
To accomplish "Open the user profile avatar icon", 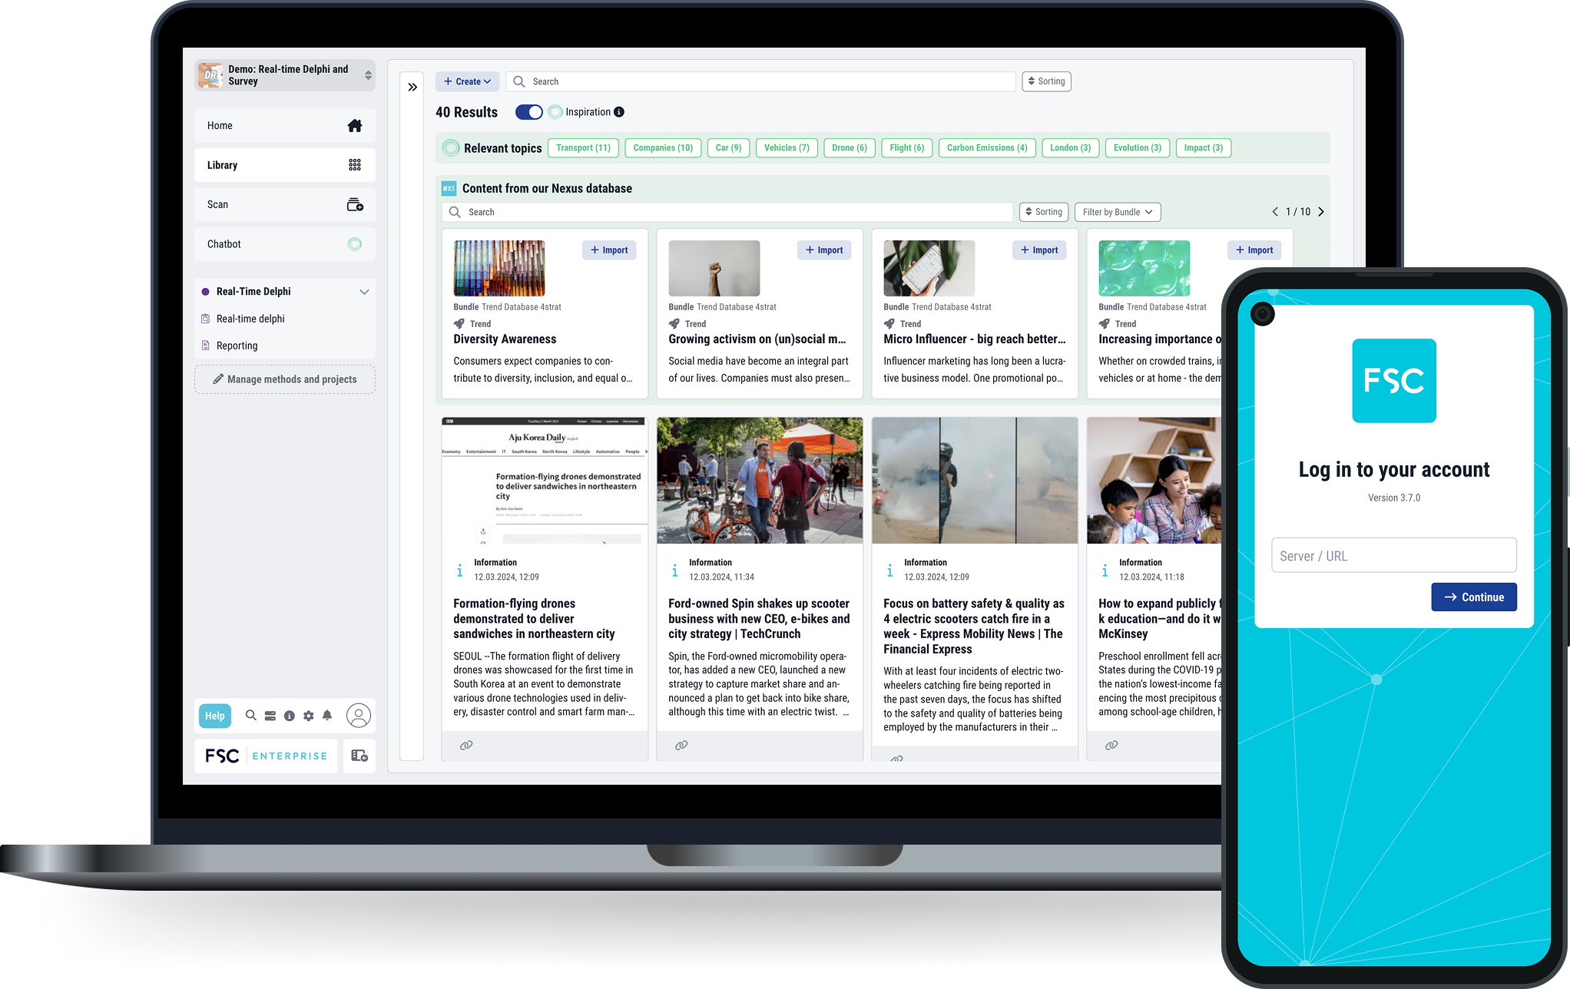I will [x=358, y=716].
